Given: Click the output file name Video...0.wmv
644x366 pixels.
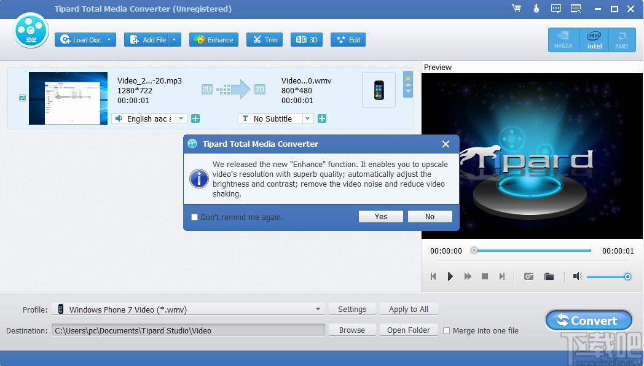Looking at the screenshot, I should click(307, 81).
